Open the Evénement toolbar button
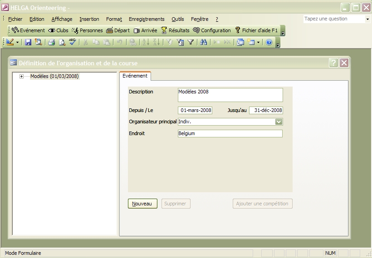372x258 pixels. tap(28, 30)
